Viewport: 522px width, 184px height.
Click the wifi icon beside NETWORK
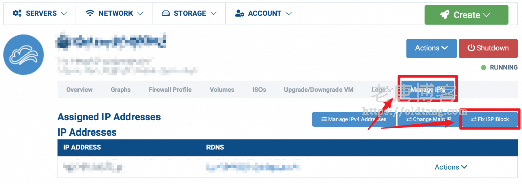pos(90,13)
